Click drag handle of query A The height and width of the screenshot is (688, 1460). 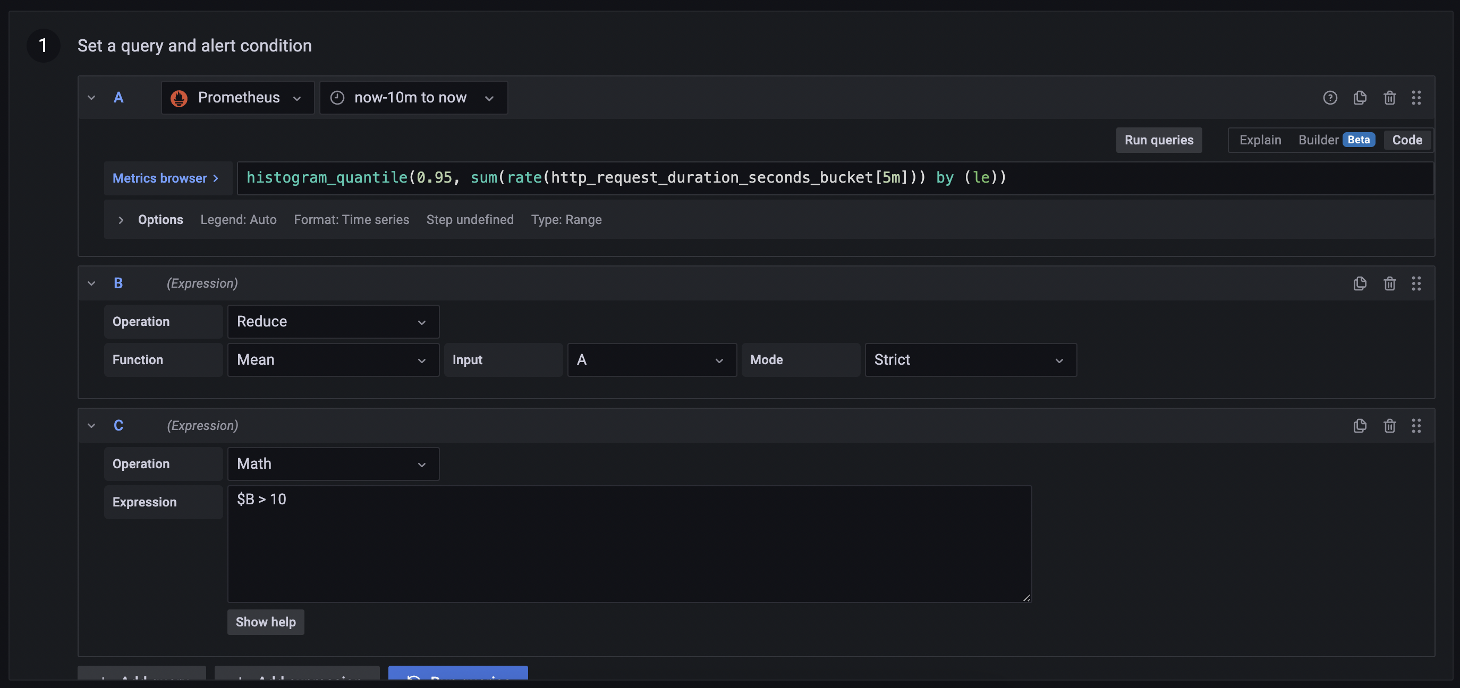click(x=1416, y=97)
